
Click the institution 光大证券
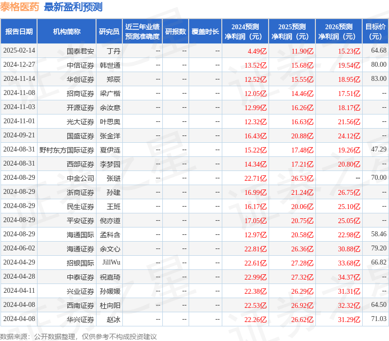click(x=80, y=122)
